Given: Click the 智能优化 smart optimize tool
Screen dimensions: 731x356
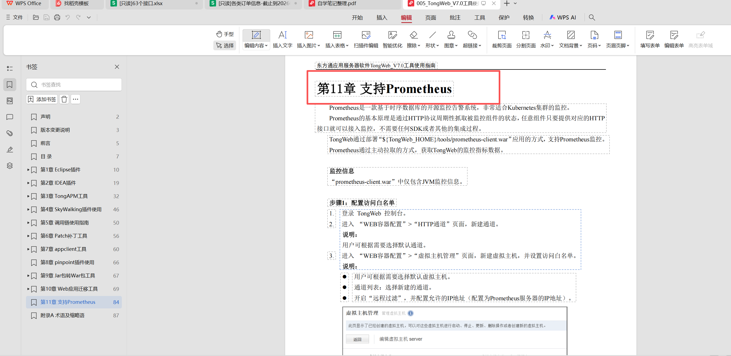Looking at the screenshot, I should [x=392, y=39].
